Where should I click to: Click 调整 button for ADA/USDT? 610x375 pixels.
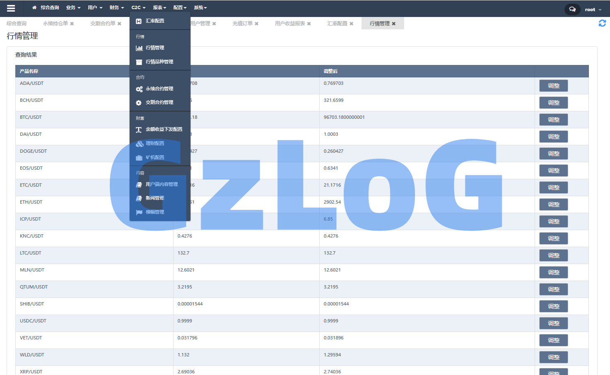tap(553, 86)
